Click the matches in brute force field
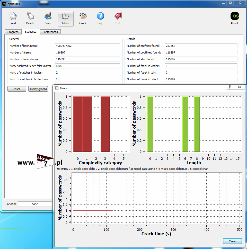The width and height of the screenshot is (247, 249). coord(87,79)
